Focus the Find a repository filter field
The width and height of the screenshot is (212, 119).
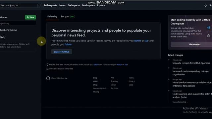click(x=18, y=23)
